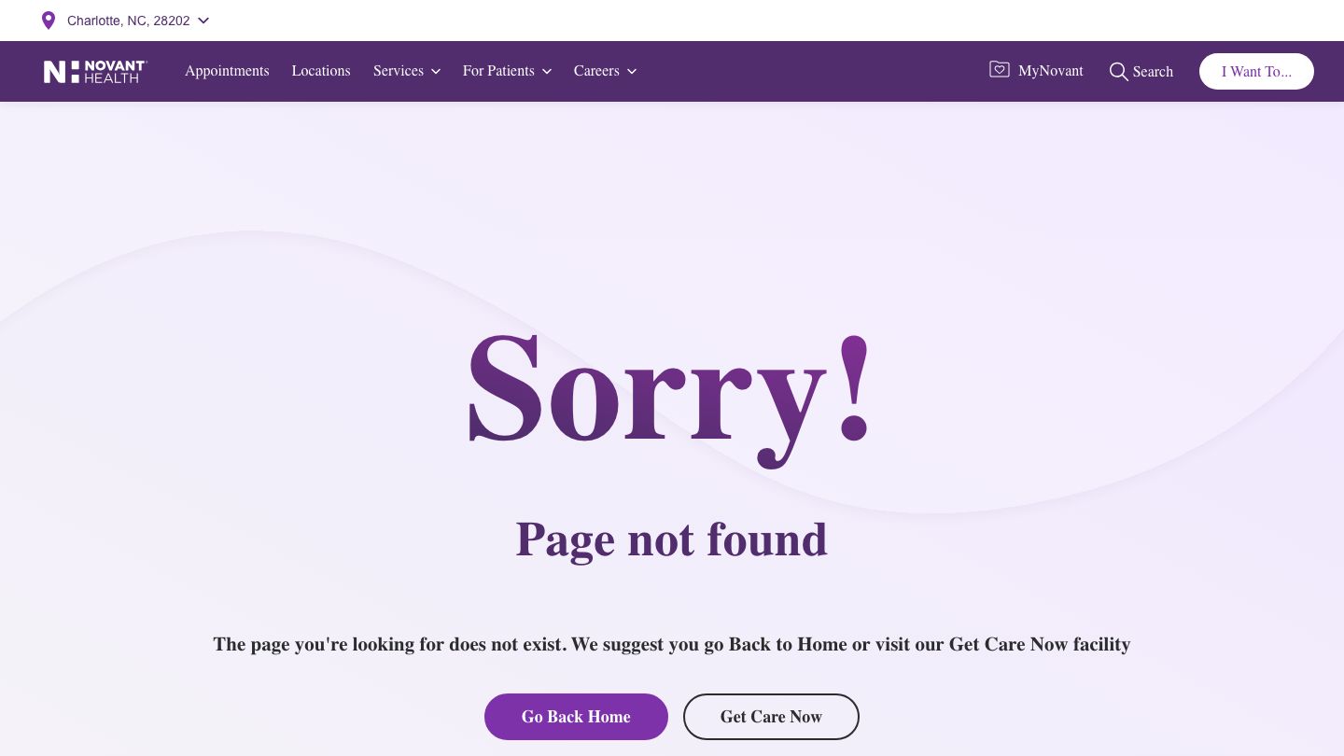
Task: Click the purple location pin icon
Action: point(49,21)
